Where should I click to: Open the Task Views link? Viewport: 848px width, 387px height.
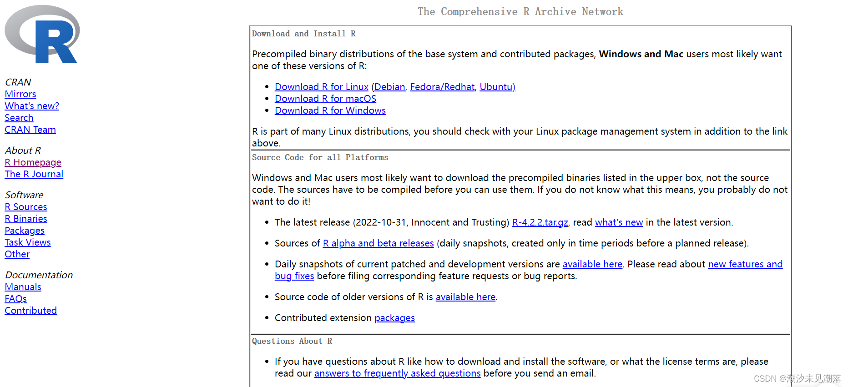28,242
